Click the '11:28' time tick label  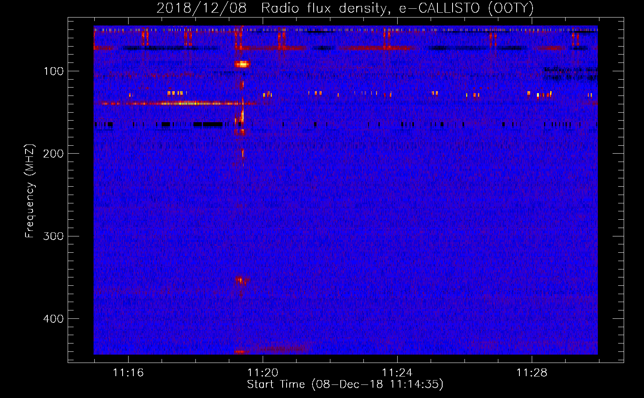[532, 373]
